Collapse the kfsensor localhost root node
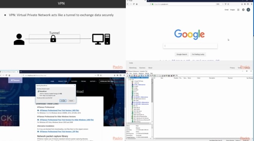The width and height of the screenshot is (254, 141). pyautogui.click(x=127, y=78)
